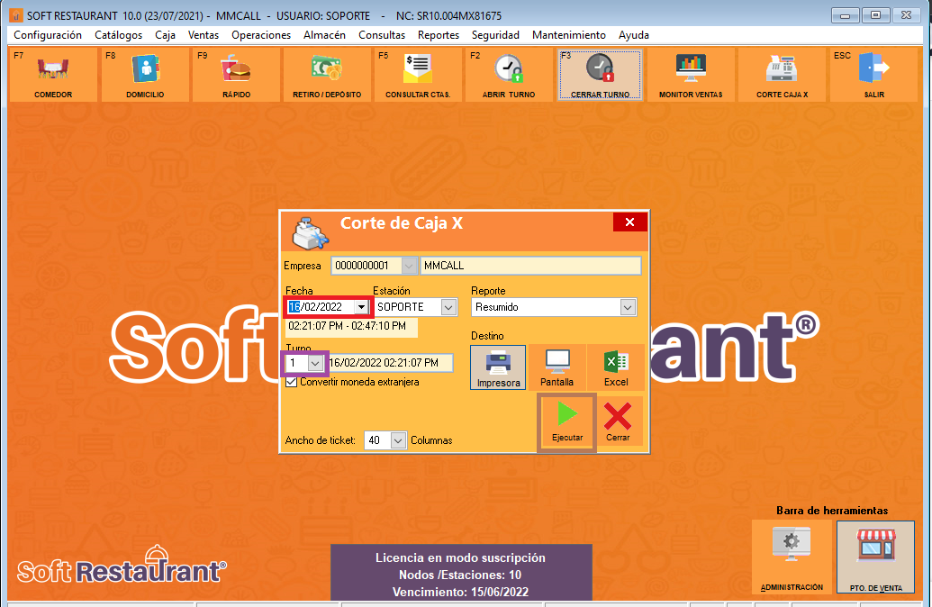Click the Ejecutar button
Image resolution: width=932 pixels, height=607 pixels.
click(567, 421)
